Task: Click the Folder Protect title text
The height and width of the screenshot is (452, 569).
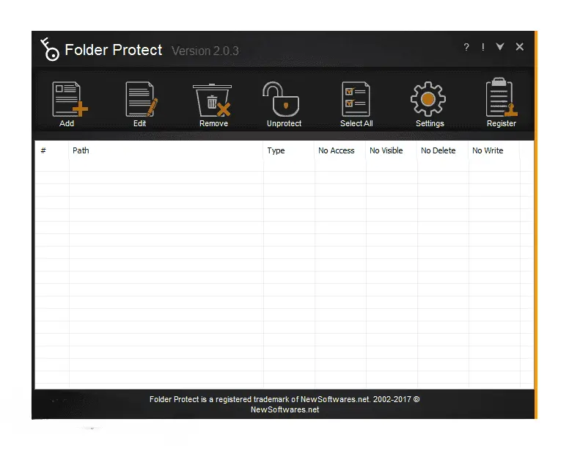Action: point(113,50)
